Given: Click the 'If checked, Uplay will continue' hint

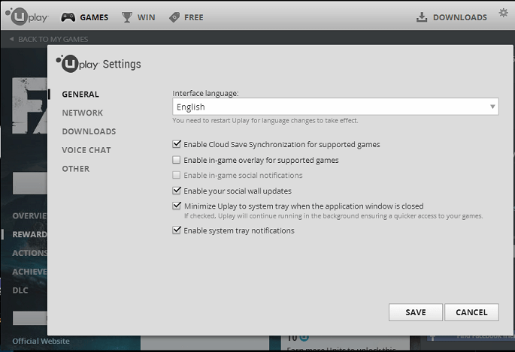Looking at the screenshot, I should 333,216.
